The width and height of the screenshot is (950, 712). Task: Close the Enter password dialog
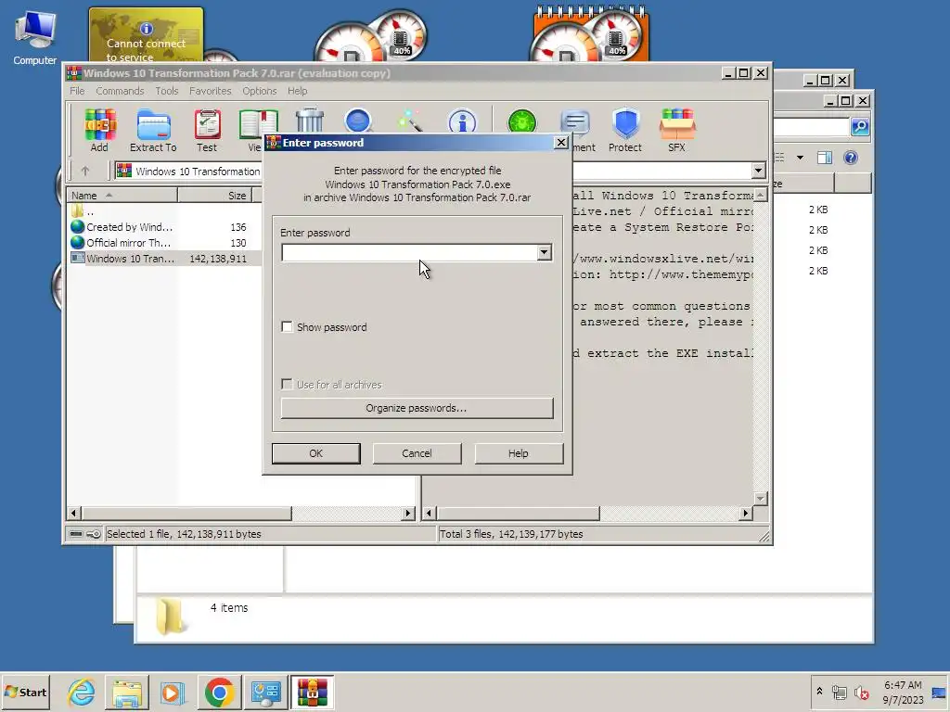(561, 142)
